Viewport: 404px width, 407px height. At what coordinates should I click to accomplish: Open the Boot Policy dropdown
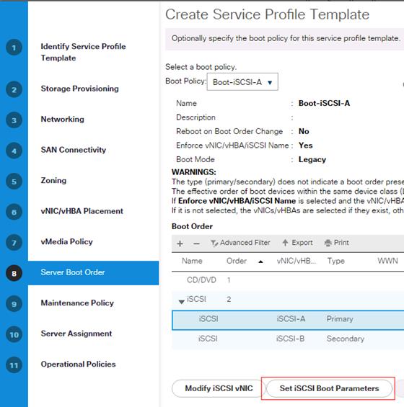(x=242, y=82)
